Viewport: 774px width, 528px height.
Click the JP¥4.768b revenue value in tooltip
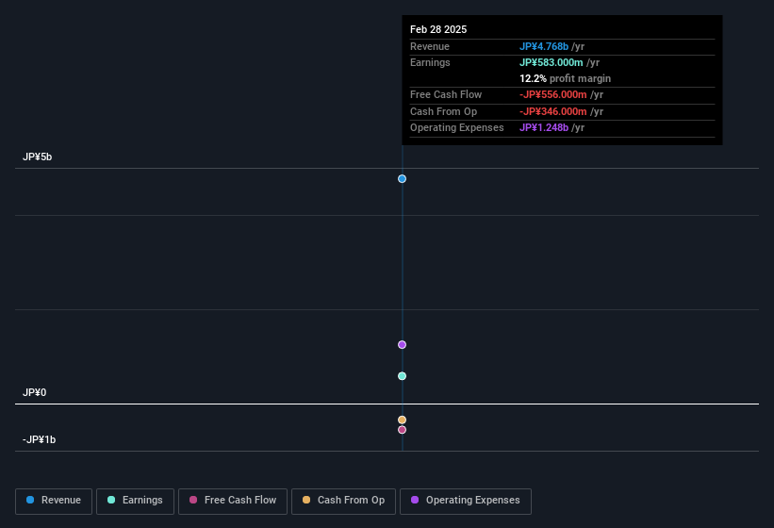coord(544,46)
